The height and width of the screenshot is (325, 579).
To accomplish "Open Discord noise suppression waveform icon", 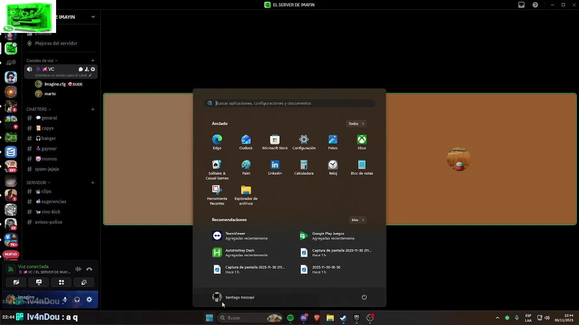I will pos(78,269).
